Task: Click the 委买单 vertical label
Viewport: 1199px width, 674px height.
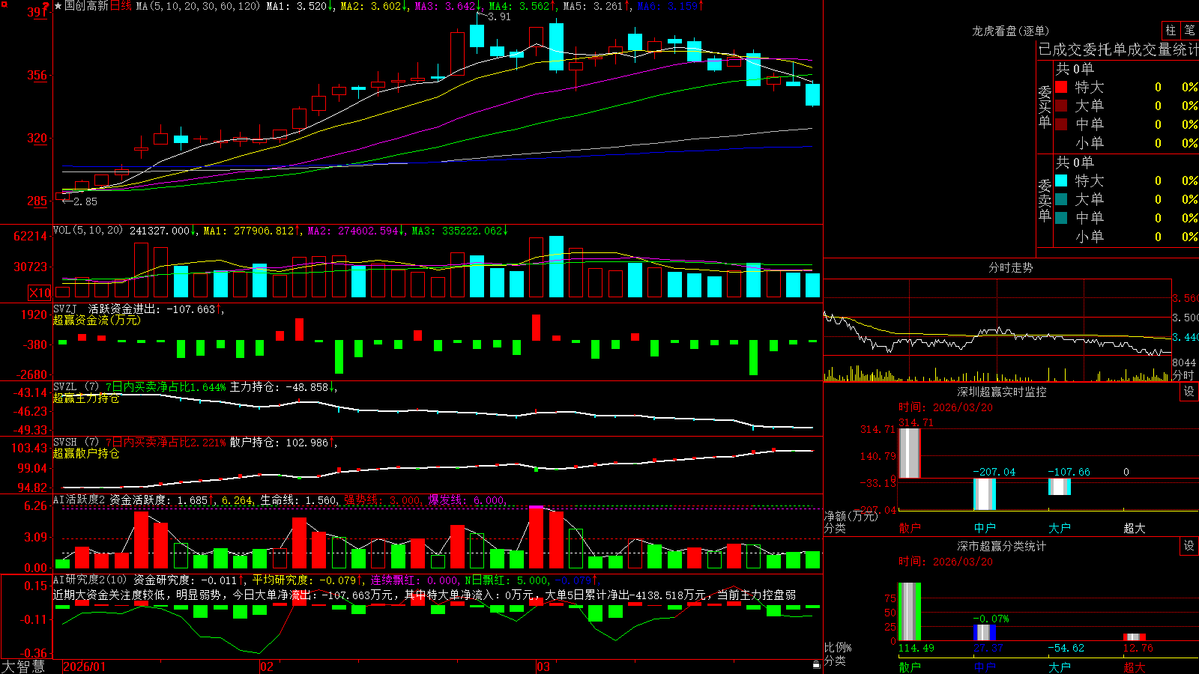Action: click(1045, 106)
